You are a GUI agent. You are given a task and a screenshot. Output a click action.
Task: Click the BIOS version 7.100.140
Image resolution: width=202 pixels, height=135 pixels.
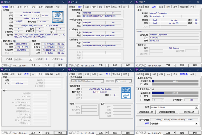pos(174,38)
